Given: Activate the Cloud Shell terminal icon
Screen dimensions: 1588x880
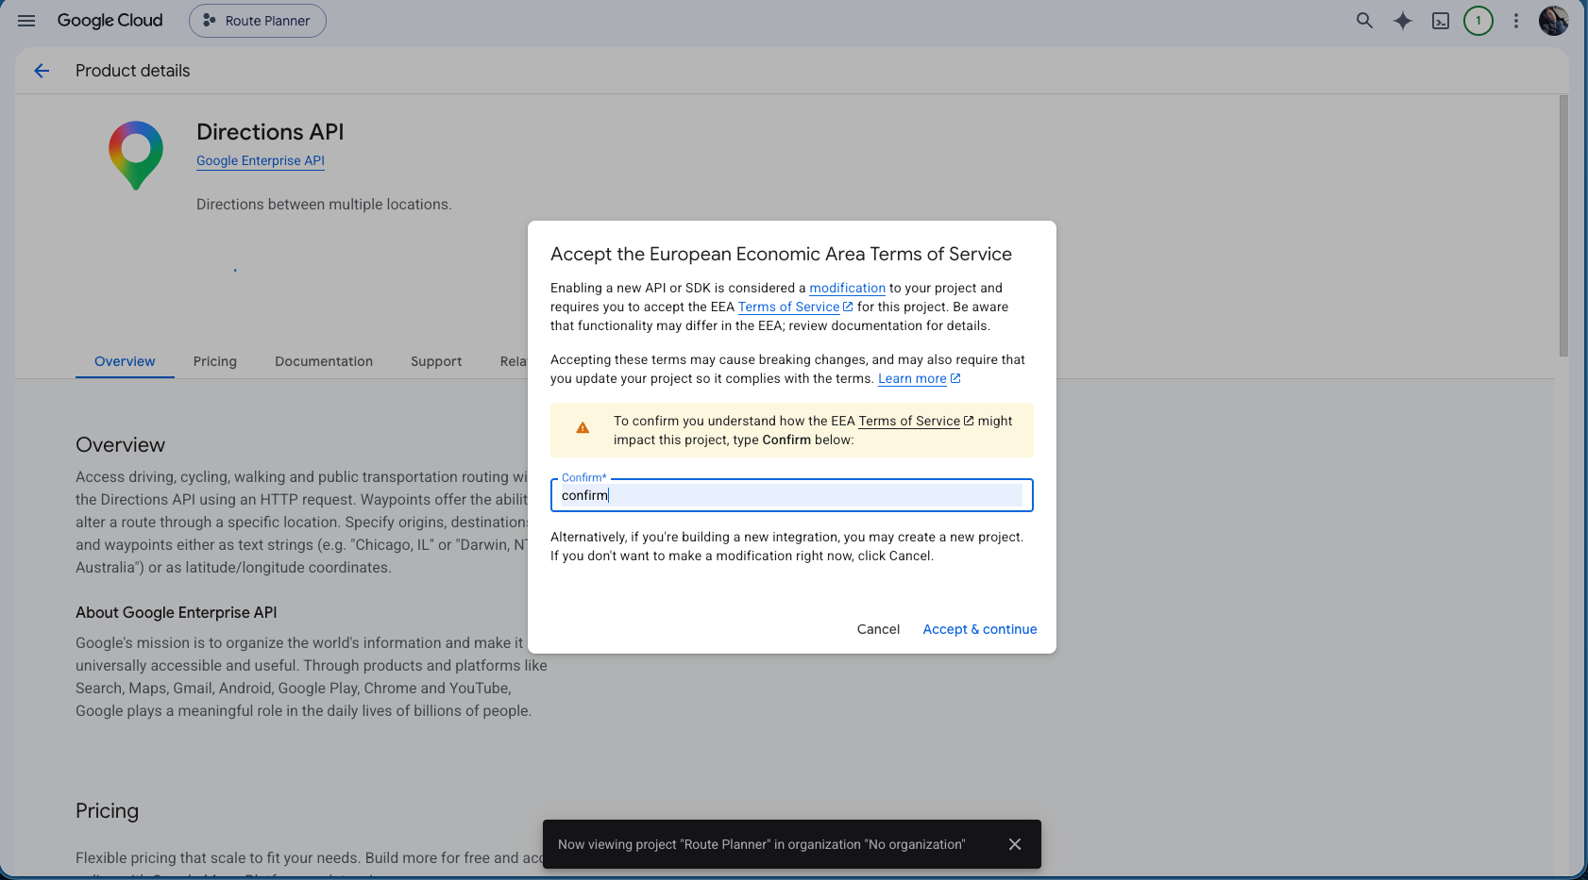Looking at the screenshot, I should [1441, 21].
